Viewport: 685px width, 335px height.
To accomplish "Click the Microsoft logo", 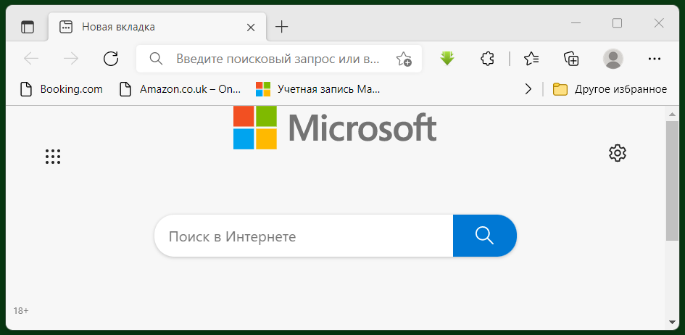I will pyautogui.click(x=335, y=127).
